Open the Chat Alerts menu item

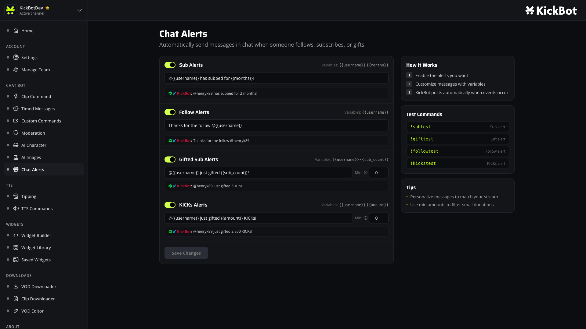[44, 169]
